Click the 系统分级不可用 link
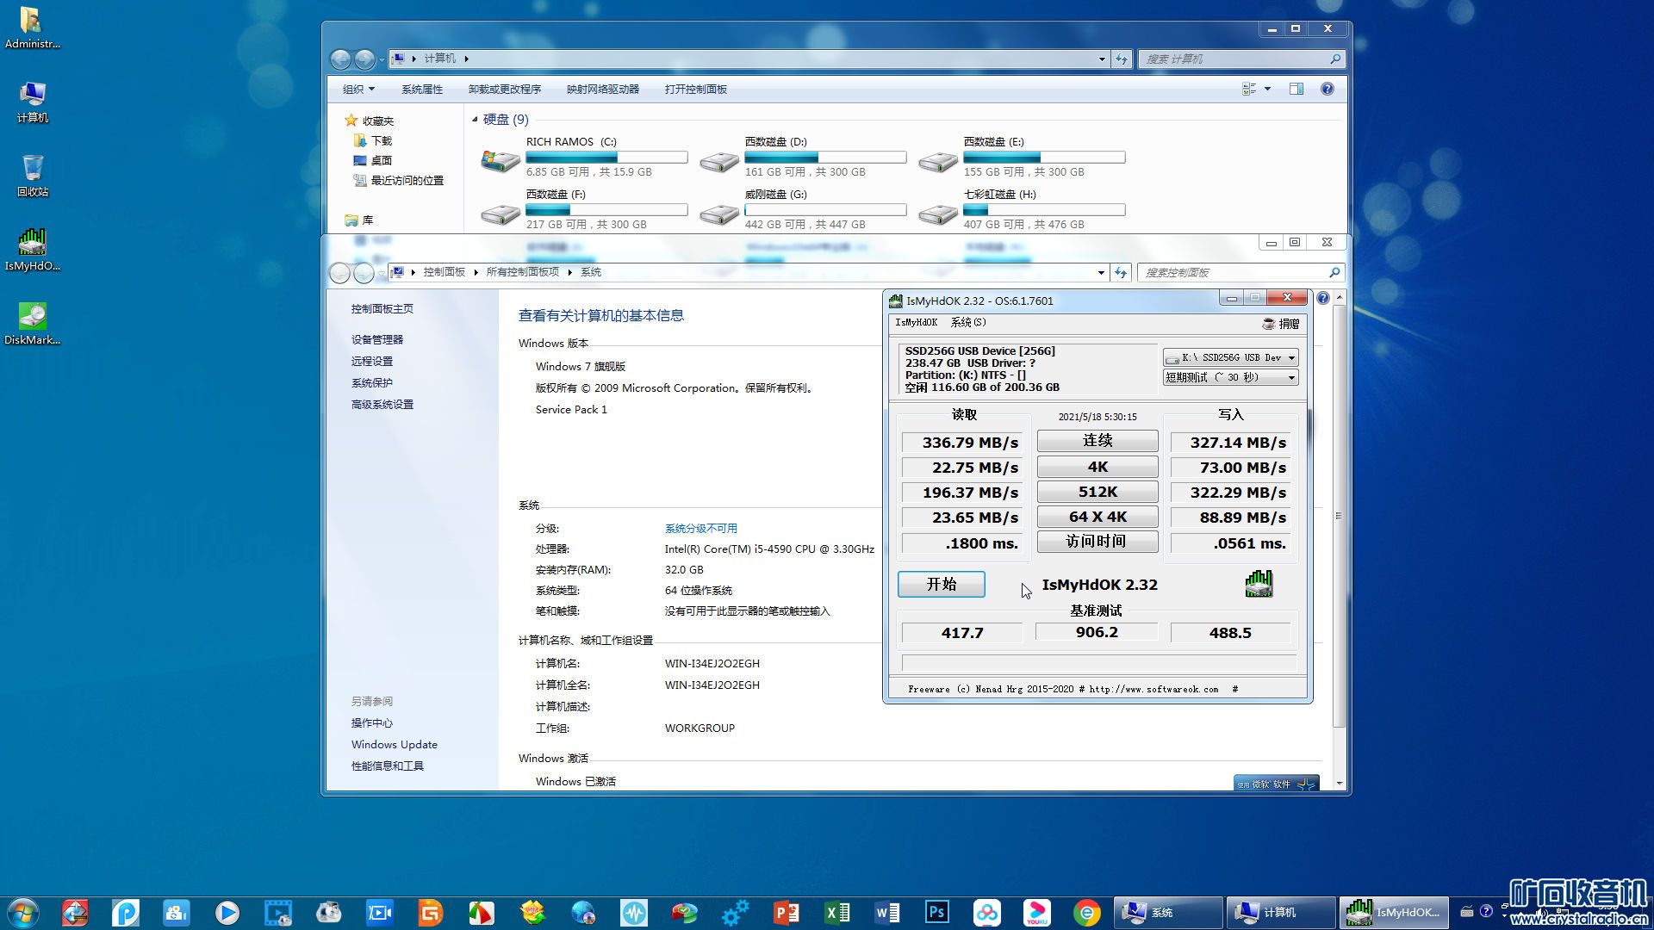This screenshot has width=1654, height=930. [701, 528]
